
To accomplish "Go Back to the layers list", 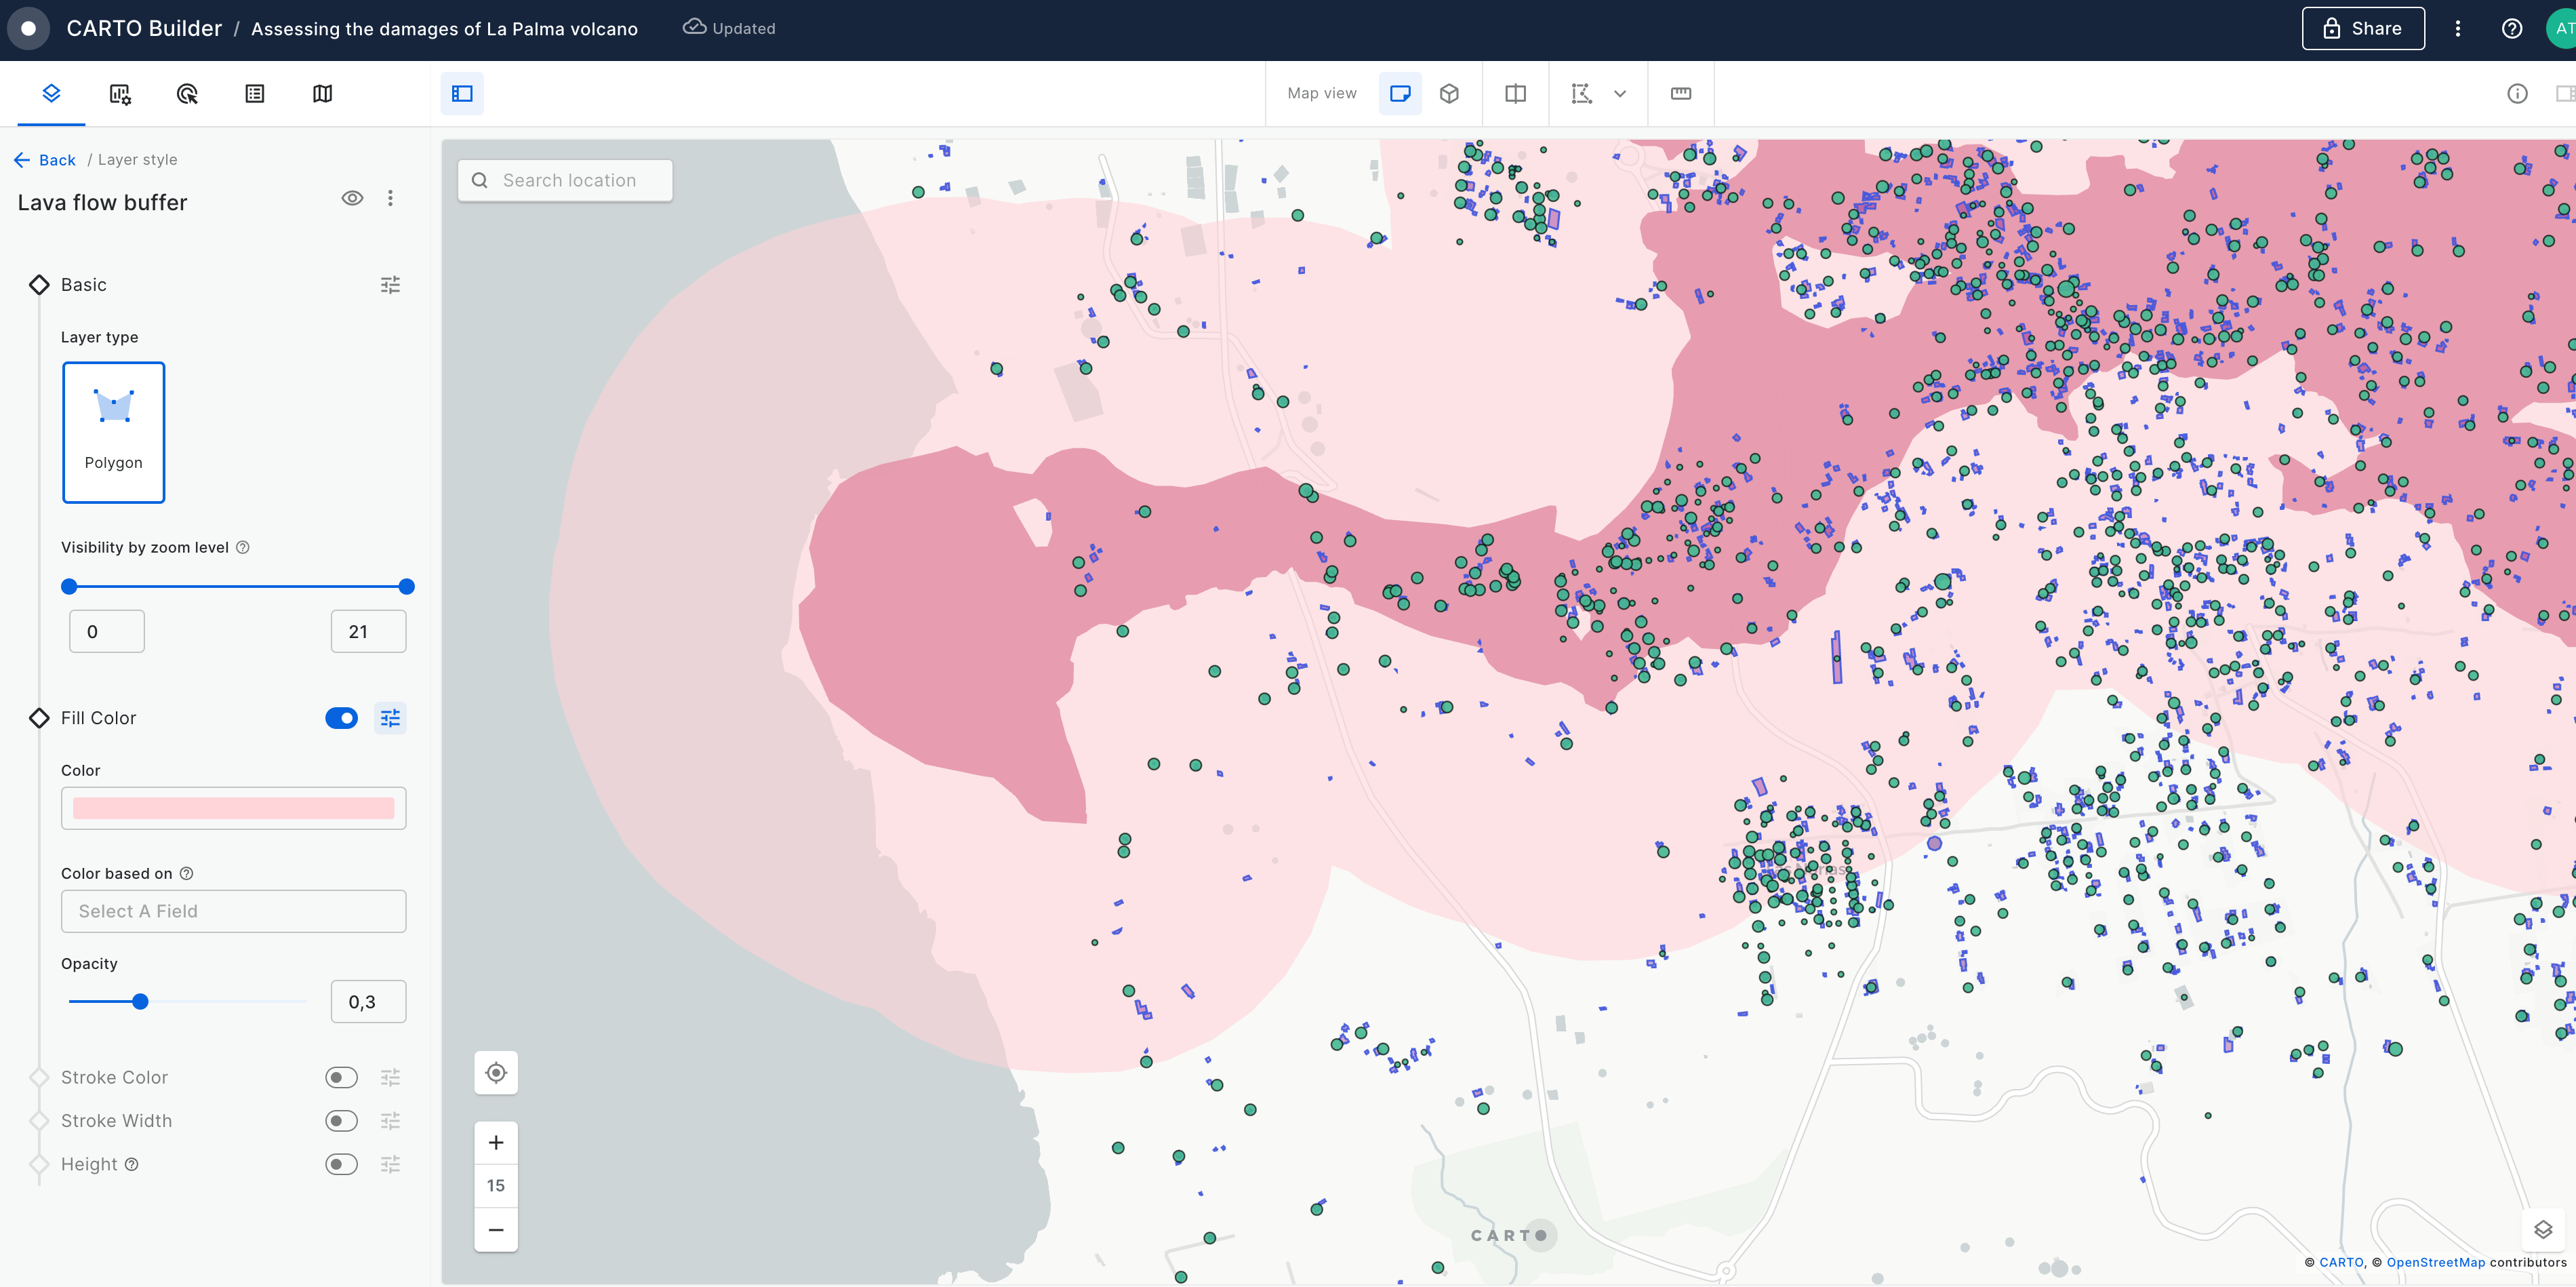I will click(x=45, y=160).
